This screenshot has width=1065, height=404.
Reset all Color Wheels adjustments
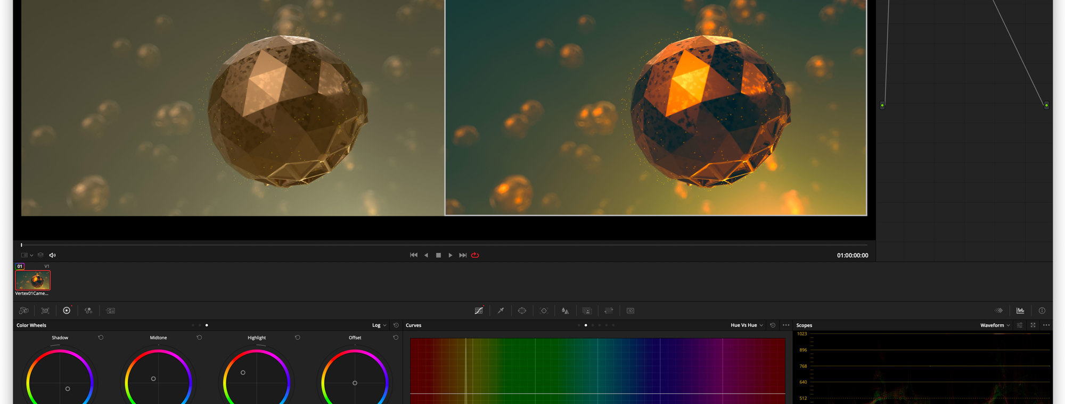(396, 325)
